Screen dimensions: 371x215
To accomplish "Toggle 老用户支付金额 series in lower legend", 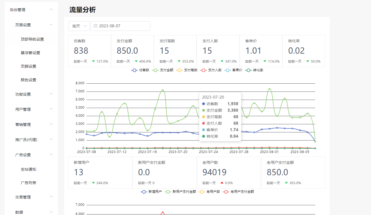I will click(x=238, y=192).
